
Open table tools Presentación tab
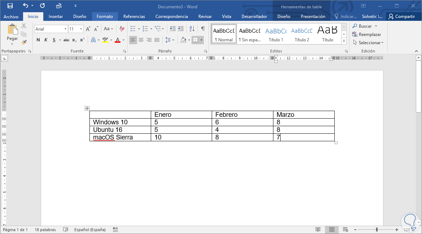pos(313,17)
